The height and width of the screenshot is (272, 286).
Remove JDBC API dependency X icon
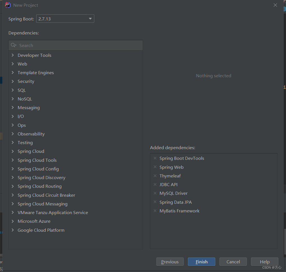click(x=155, y=184)
